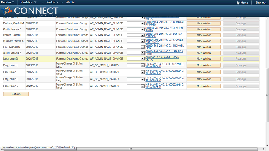Mark Worked for Fink, Michael C
Image resolution: width=269 pixels, height=151 pixels.
204,47
